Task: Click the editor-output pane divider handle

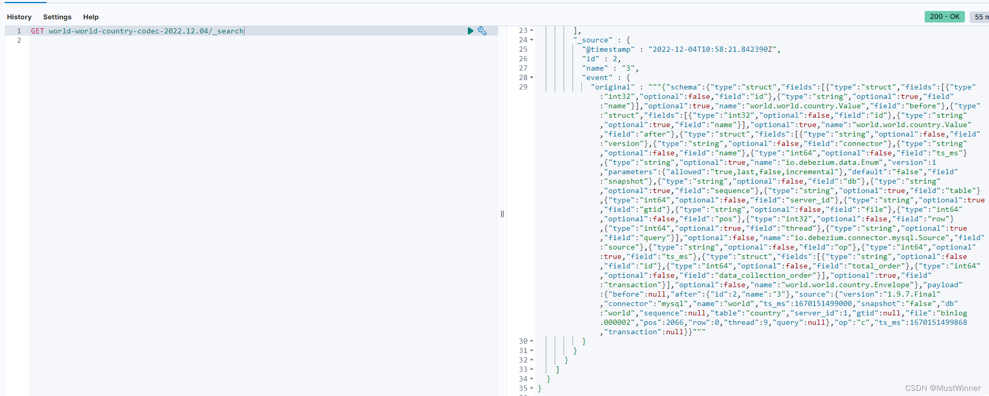Action: click(502, 213)
